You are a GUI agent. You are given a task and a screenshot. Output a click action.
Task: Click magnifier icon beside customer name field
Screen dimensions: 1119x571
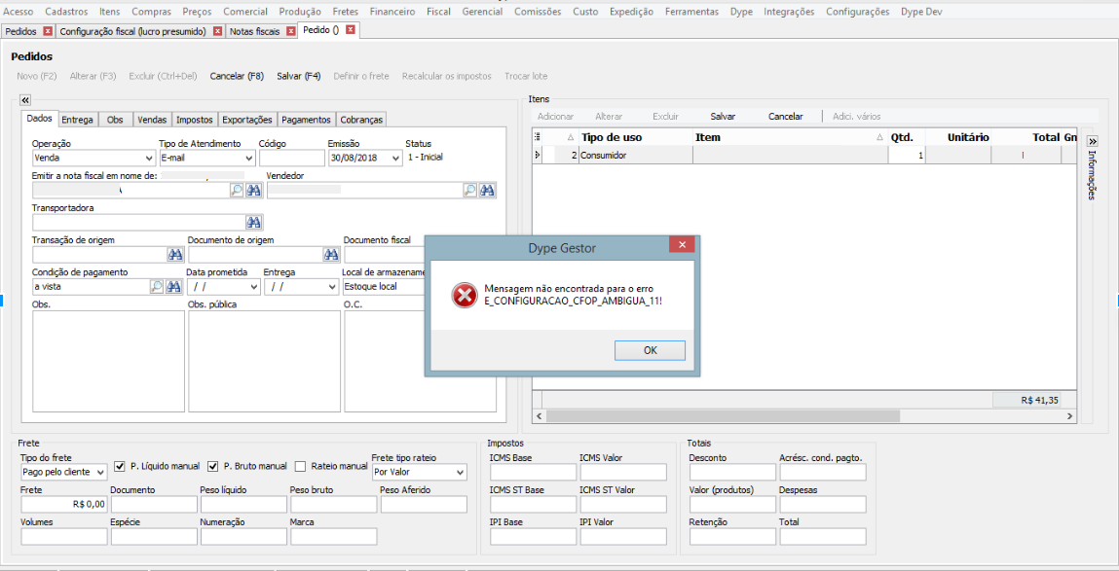237,191
